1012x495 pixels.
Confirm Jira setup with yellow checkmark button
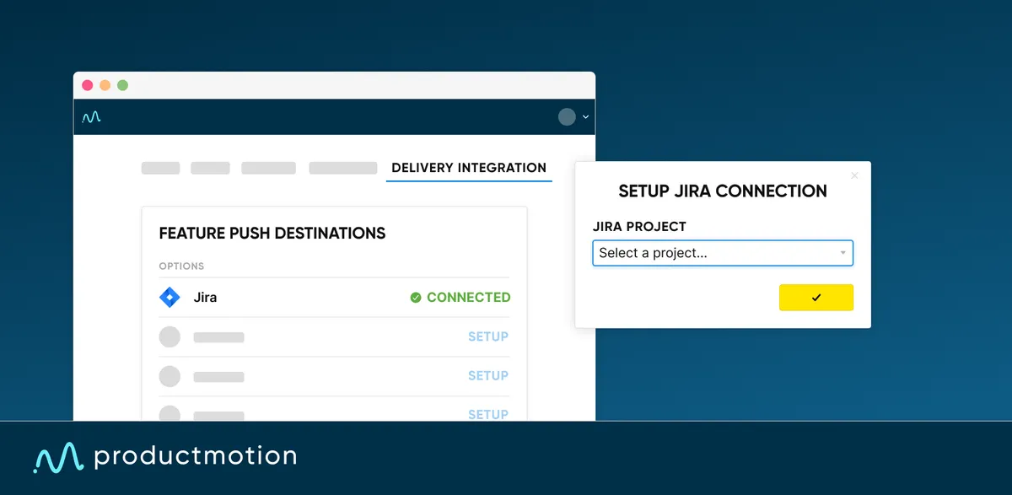click(x=816, y=298)
